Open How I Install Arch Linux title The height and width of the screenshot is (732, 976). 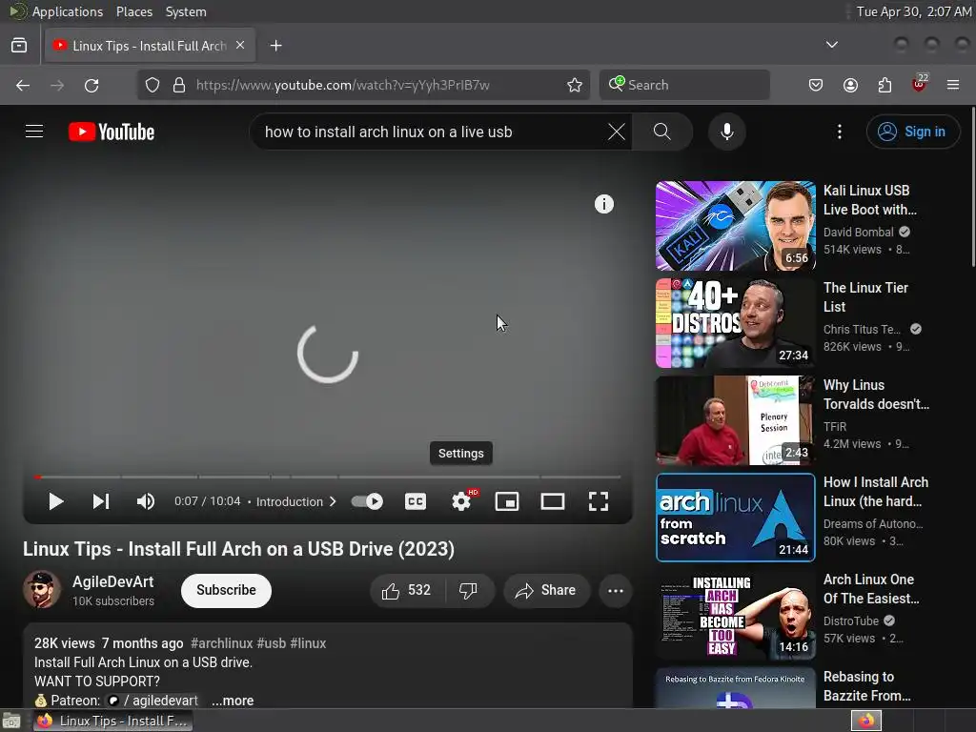click(x=876, y=492)
